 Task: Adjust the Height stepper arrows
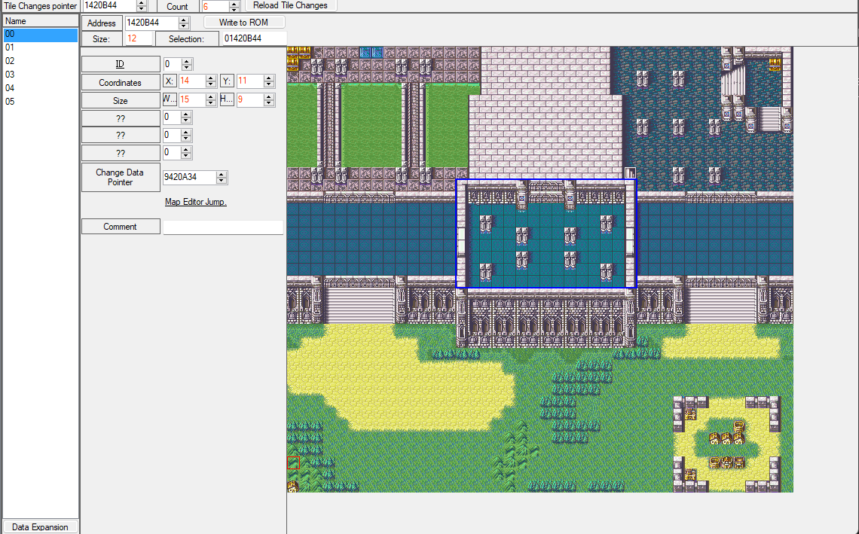268,100
